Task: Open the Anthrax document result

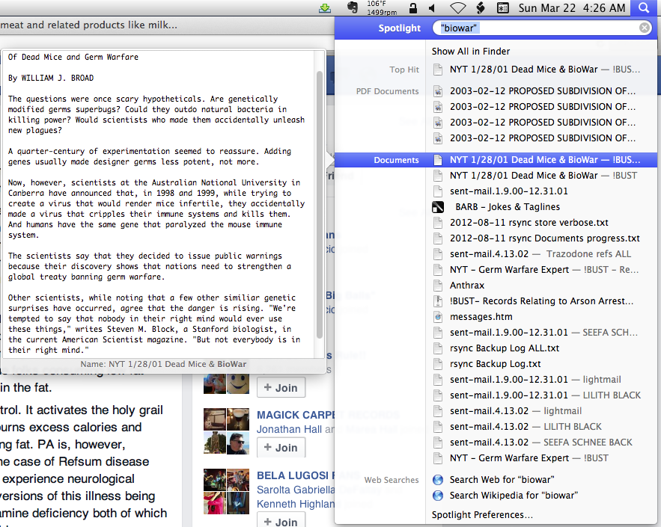Action: pos(467,286)
